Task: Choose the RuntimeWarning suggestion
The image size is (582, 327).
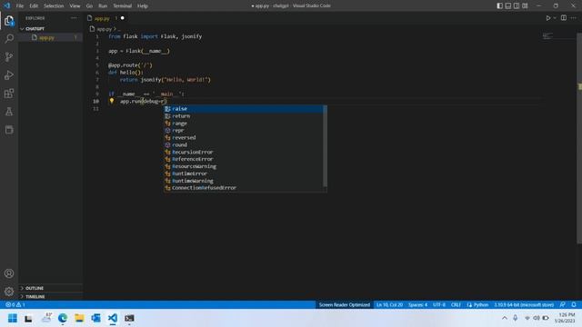Action: click(x=244, y=181)
